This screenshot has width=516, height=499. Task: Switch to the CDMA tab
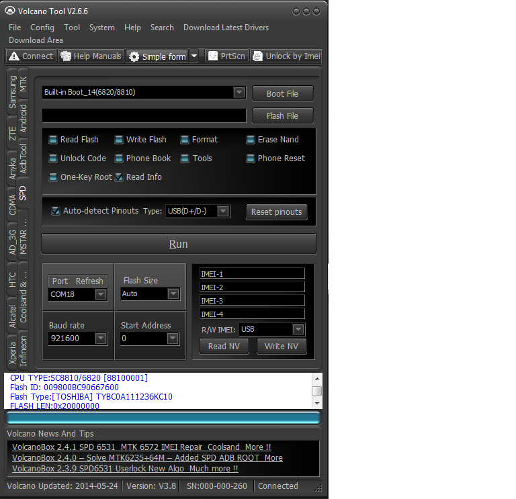[x=12, y=205]
